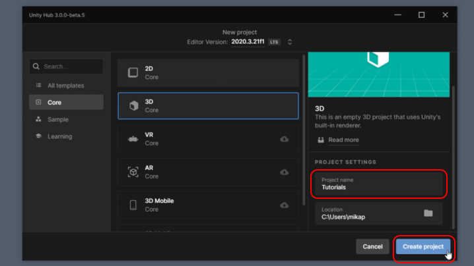
Task: Minimize the Unity Hub window
Action: (x=398, y=14)
